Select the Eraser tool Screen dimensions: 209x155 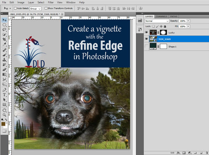(x=4, y=70)
